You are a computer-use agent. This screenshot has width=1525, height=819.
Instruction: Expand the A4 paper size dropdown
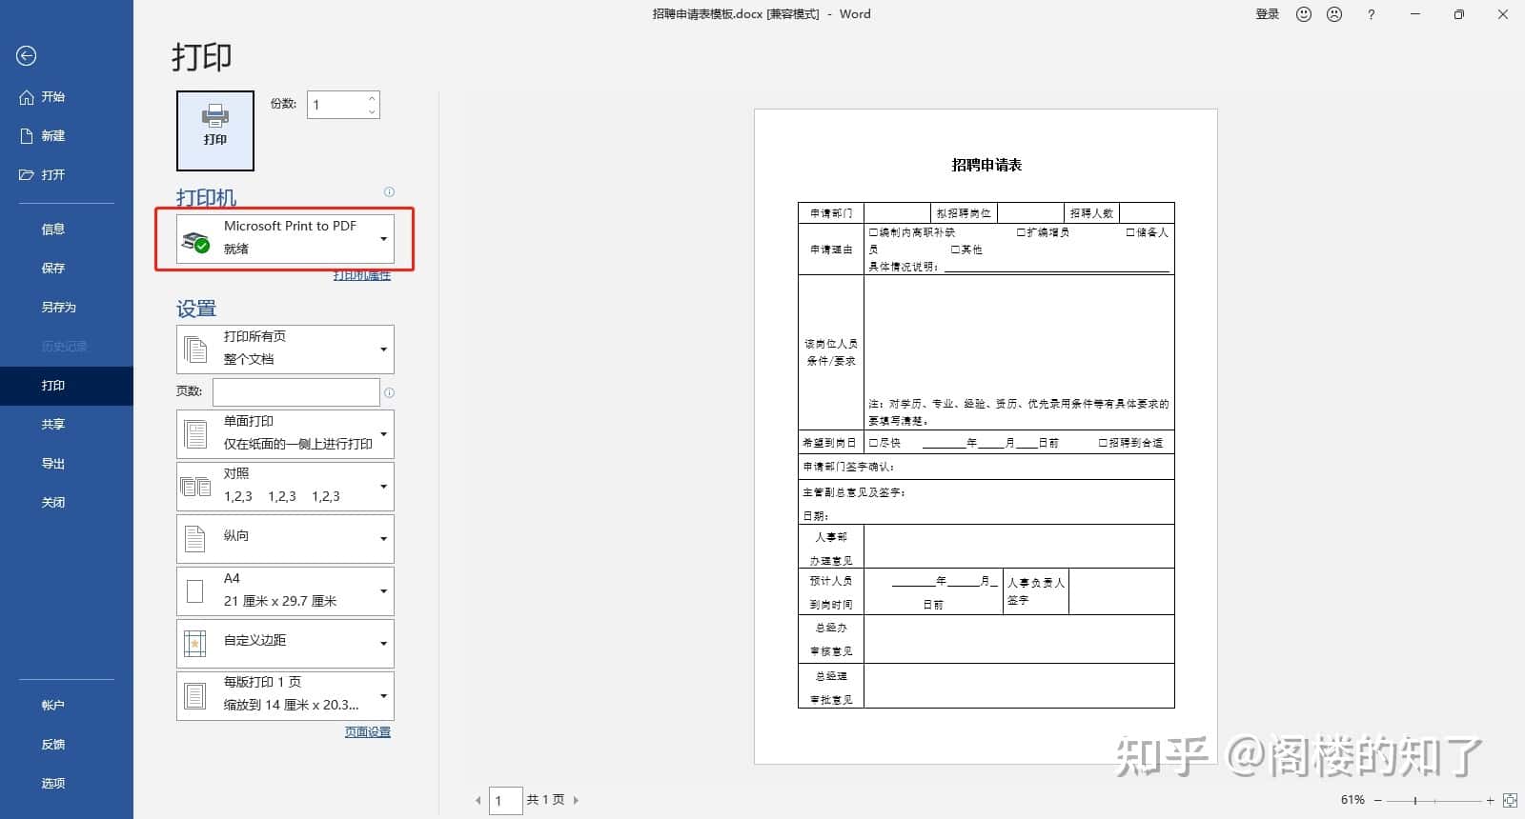pos(285,590)
